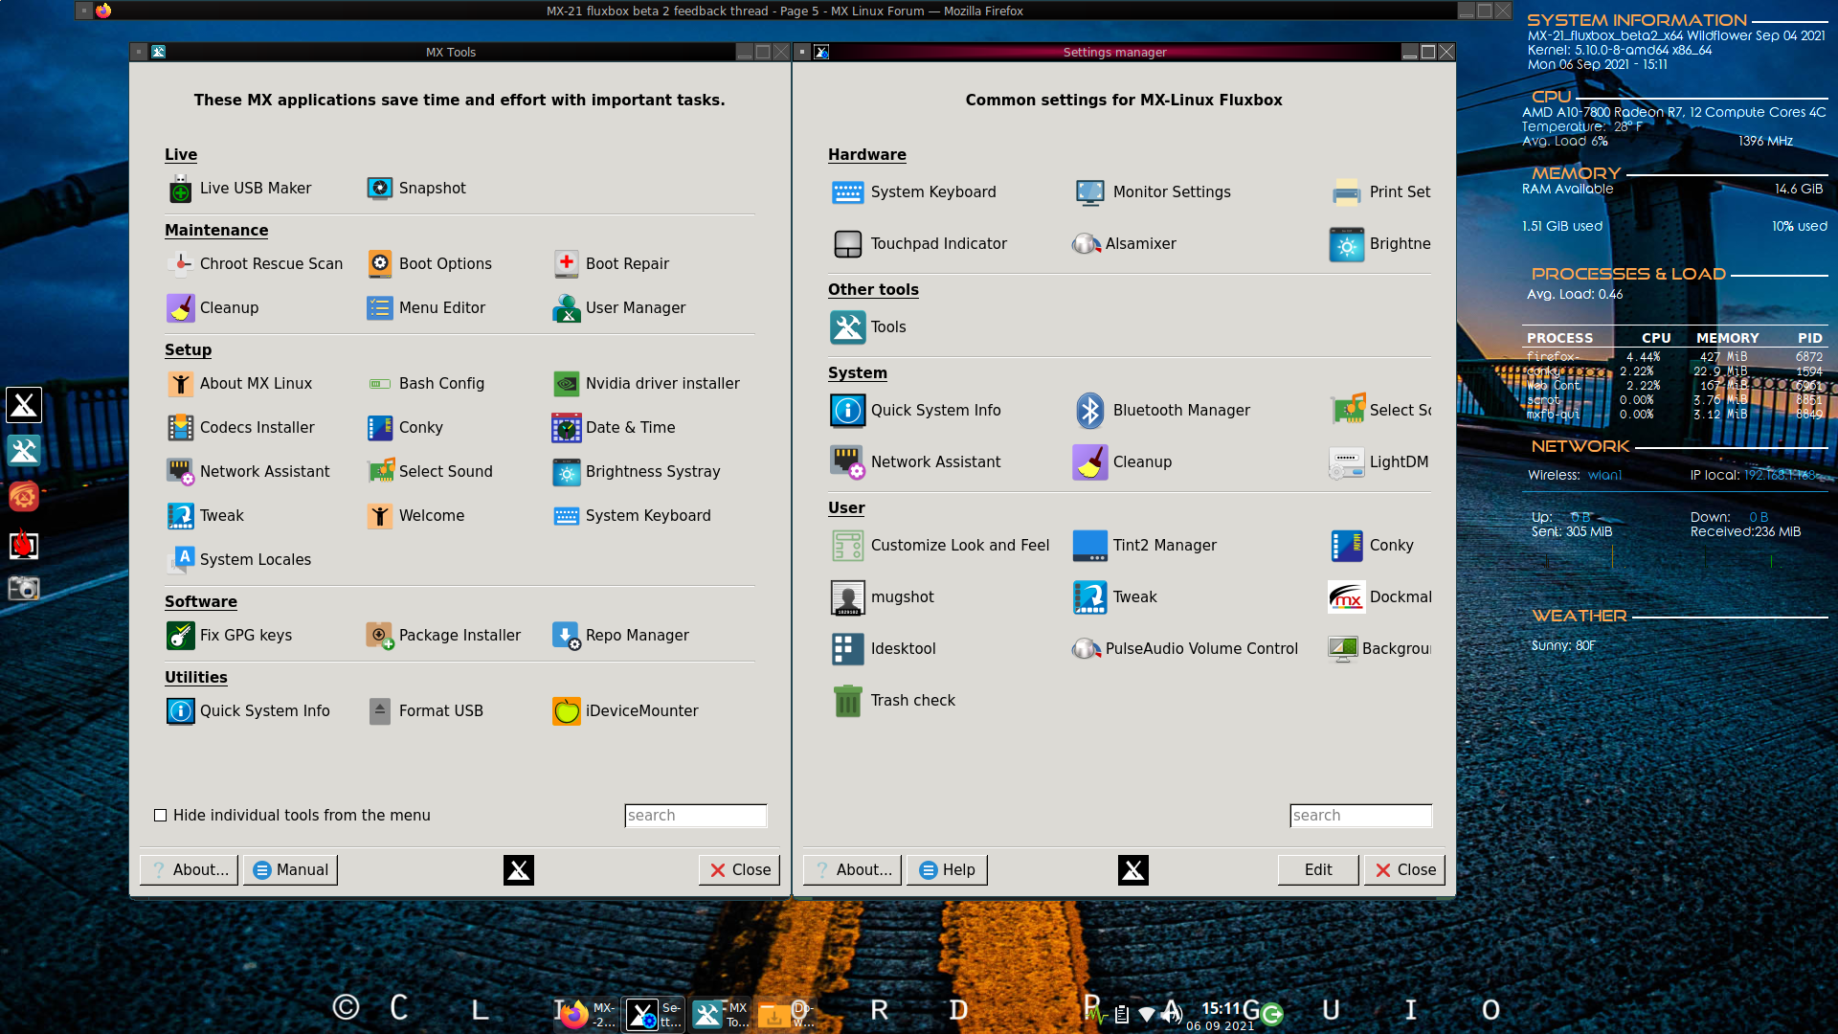Open Bash Config tool
The width and height of the screenshot is (1838, 1034).
[426, 383]
